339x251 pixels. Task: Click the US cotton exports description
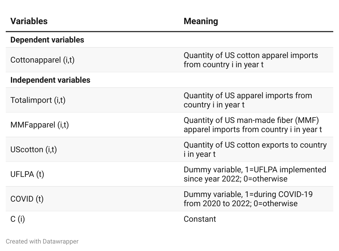click(255, 149)
